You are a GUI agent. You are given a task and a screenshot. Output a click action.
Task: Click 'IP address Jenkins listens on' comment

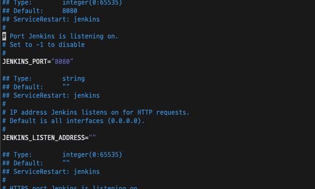point(62,112)
